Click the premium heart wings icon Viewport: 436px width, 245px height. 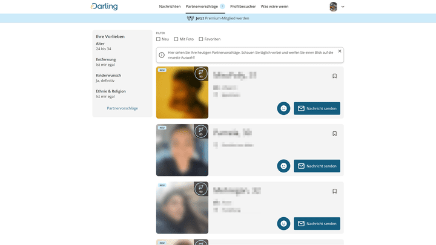(x=190, y=18)
